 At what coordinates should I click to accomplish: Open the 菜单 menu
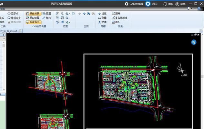click(x=180, y=4)
